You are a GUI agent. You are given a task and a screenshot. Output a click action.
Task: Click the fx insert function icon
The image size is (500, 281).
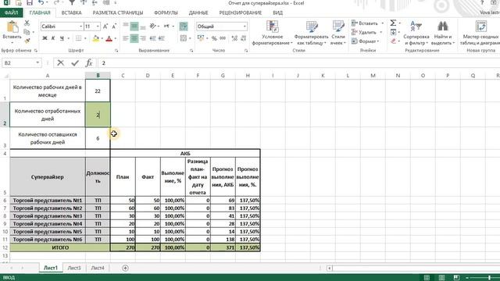coord(89,63)
